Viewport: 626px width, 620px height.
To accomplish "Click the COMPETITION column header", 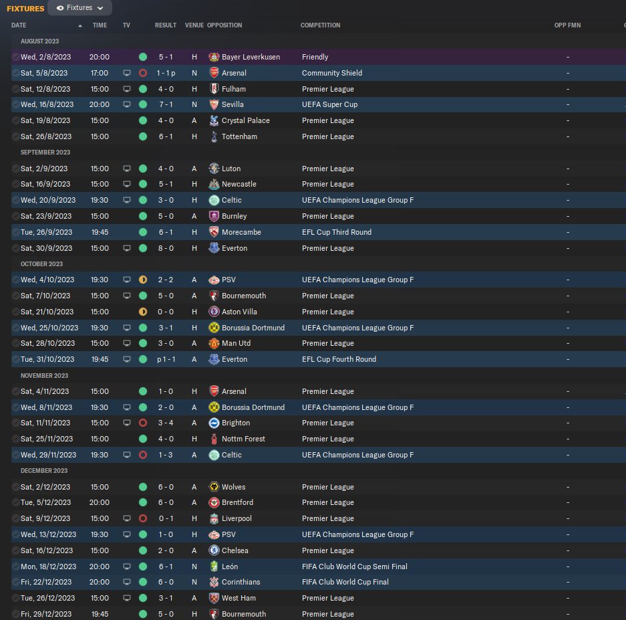I will (x=320, y=25).
